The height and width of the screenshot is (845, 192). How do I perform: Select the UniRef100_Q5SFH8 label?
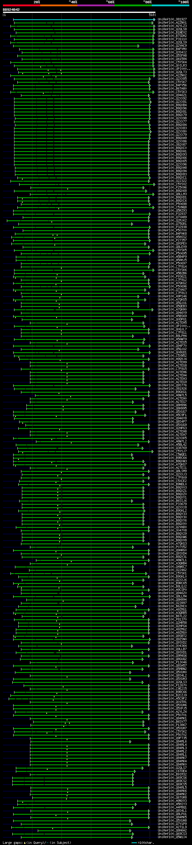tap(172, 55)
